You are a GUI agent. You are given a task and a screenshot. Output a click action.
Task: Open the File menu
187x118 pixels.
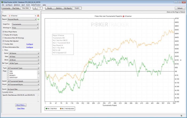tap(3, 5)
